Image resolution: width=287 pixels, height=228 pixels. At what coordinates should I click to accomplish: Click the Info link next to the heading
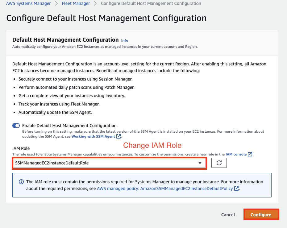pos(125,40)
